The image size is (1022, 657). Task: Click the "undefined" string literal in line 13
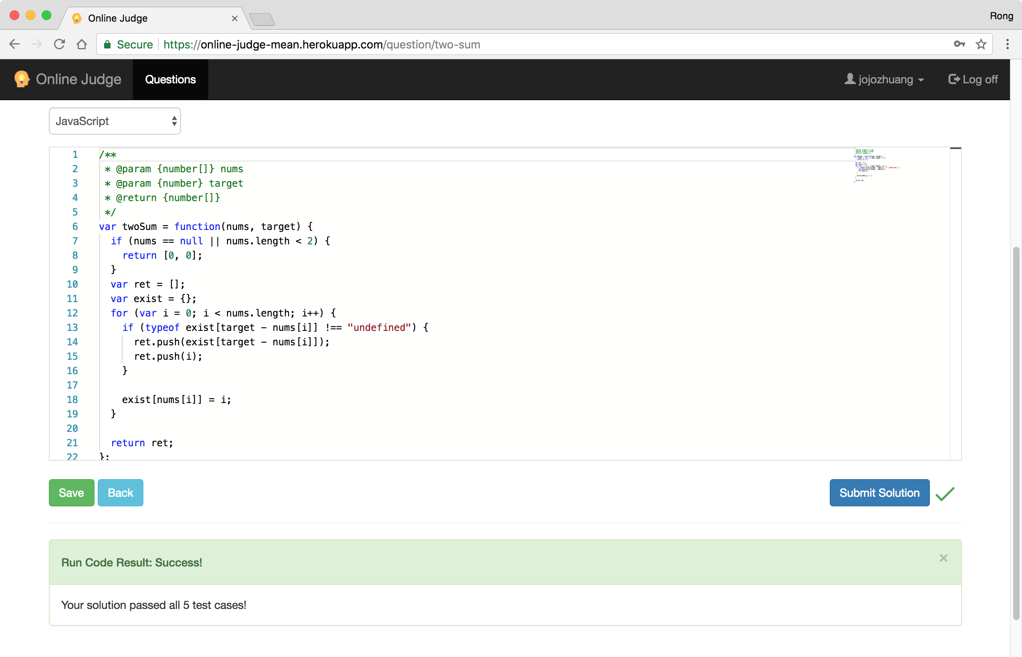(379, 327)
